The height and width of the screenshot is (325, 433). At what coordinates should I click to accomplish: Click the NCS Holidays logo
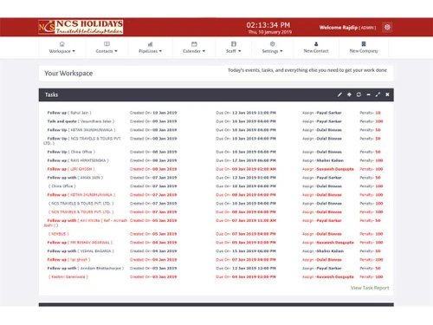[x=81, y=27]
